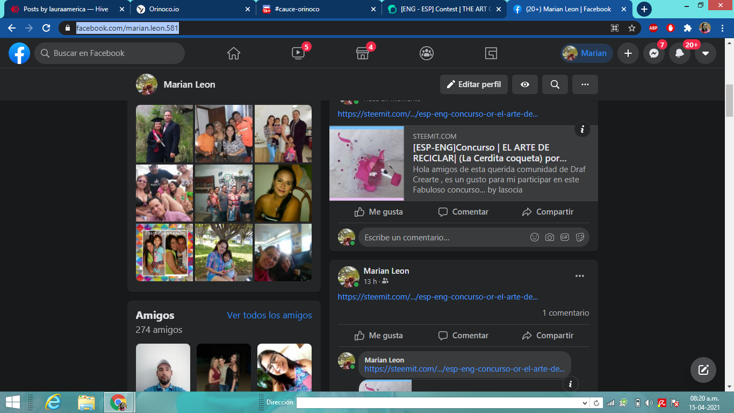This screenshot has width=734, height=413.
Task: Switch to the #cauce-orinoco tab
Action: [x=318, y=9]
